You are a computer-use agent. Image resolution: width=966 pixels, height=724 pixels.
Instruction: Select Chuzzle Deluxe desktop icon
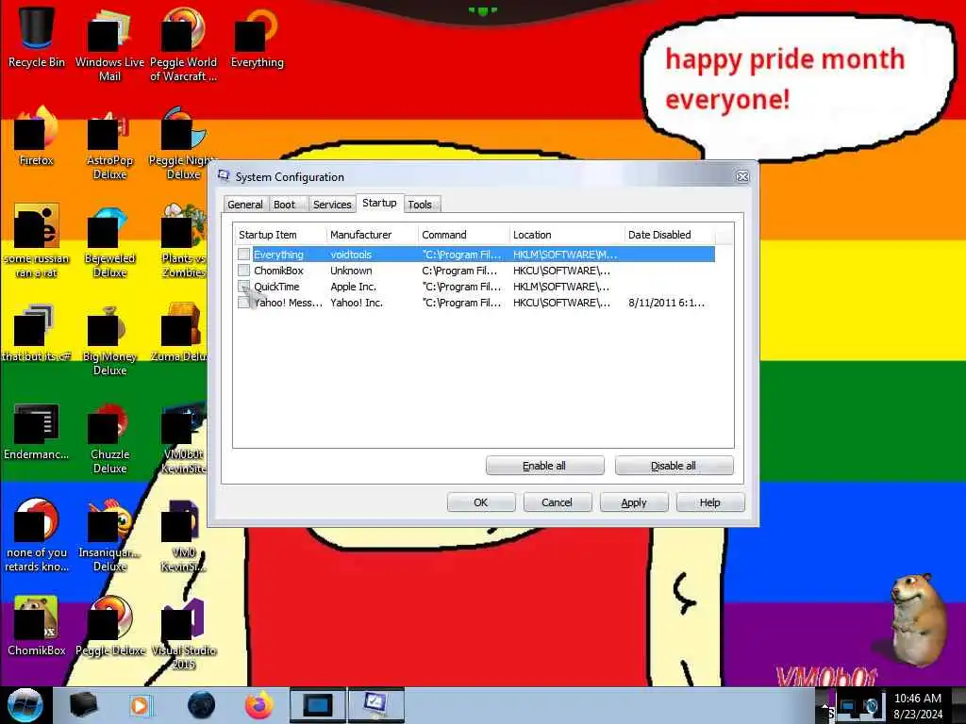pyautogui.click(x=109, y=438)
